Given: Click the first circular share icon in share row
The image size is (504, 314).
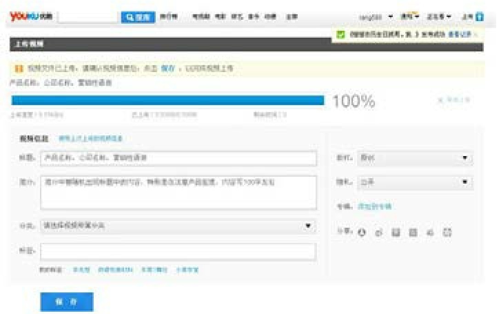Looking at the screenshot, I should coord(362,233).
